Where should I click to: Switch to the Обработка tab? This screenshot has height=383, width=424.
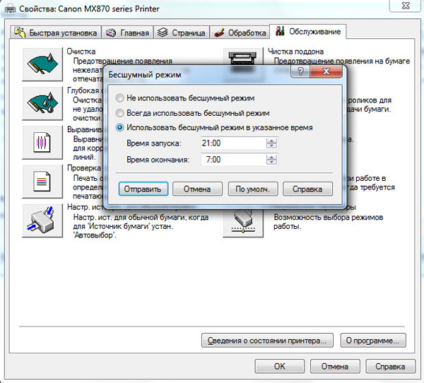coord(240,33)
